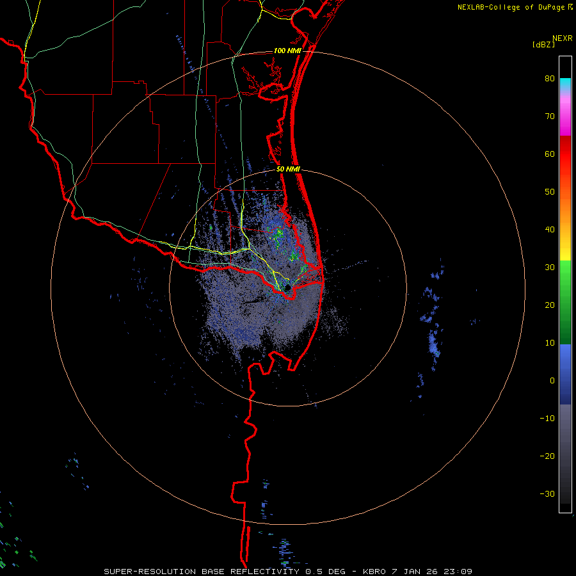This screenshot has width=576, height=576.
Task: Click the 100 NMI range ring label
Action: point(287,51)
